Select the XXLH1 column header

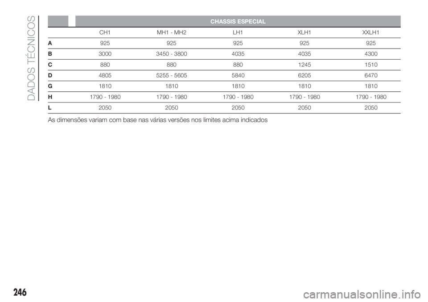pos(370,33)
